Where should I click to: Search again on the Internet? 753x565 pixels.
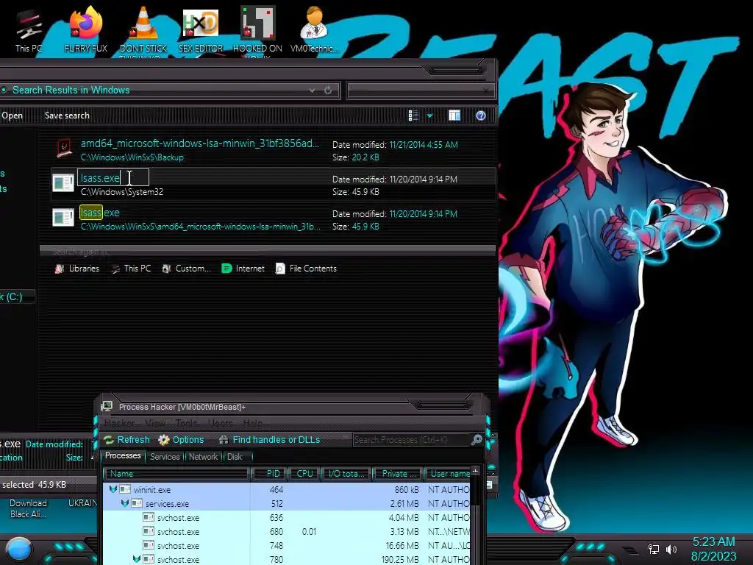coord(243,269)
